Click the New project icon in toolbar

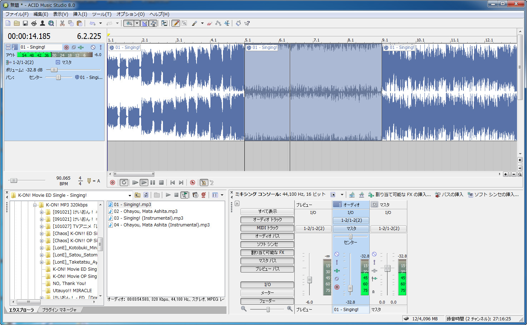pos(8,23)
